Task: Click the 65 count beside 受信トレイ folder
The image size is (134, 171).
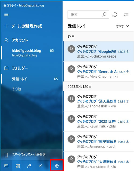Action: (56, 79)
